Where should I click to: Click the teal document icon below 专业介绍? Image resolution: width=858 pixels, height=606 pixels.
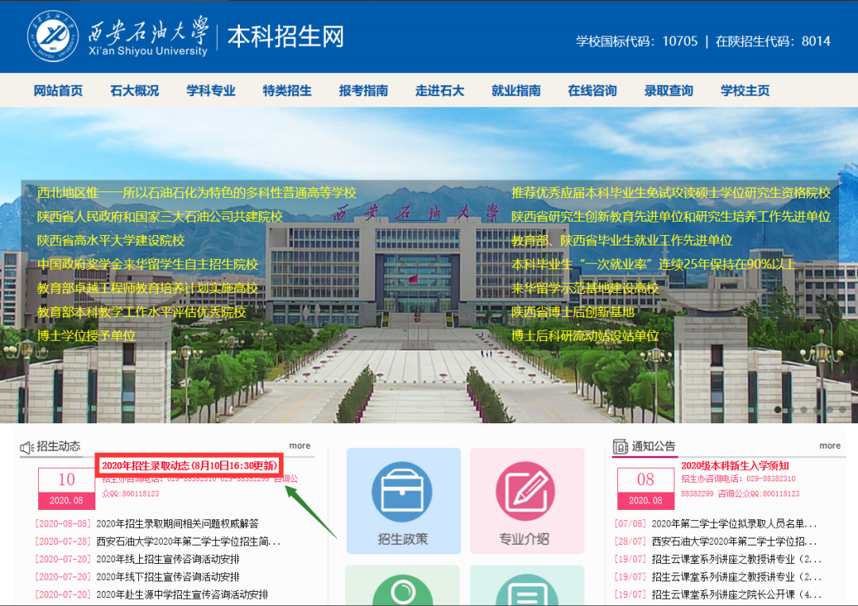click(x=527, y=589)
